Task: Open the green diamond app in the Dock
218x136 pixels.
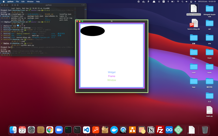Action: 179,130
